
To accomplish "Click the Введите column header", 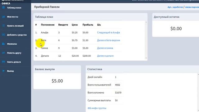I will (x=63, y=25).
